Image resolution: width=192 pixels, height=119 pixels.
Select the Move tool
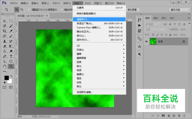[x=4, y=21]
